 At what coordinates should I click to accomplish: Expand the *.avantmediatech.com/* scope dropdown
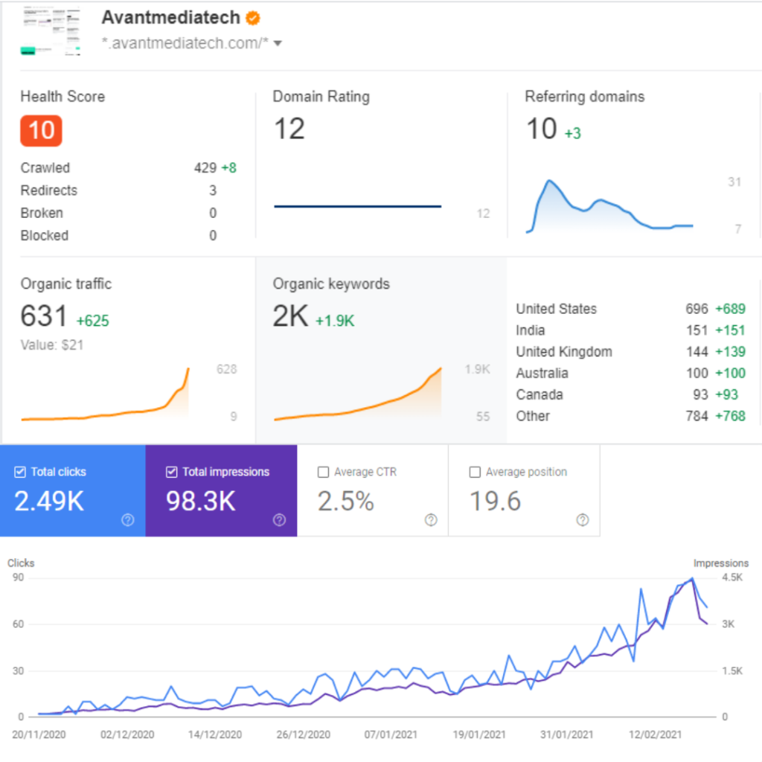pyautogui.click(x=278, y=43)
